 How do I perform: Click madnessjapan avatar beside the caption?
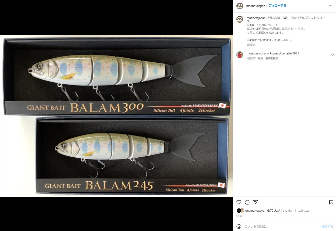(240, 19)
